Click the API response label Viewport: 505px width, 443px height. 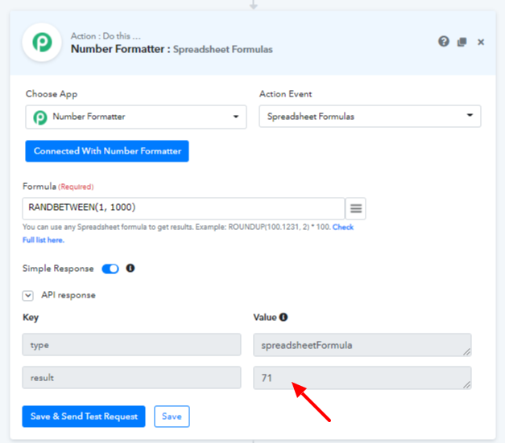[68, 295]
